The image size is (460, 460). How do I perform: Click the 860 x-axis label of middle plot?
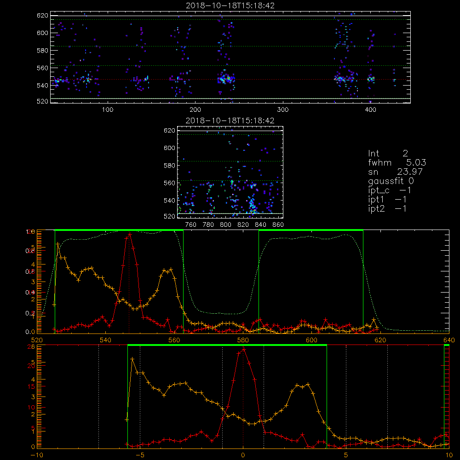[x=278, y=225]
